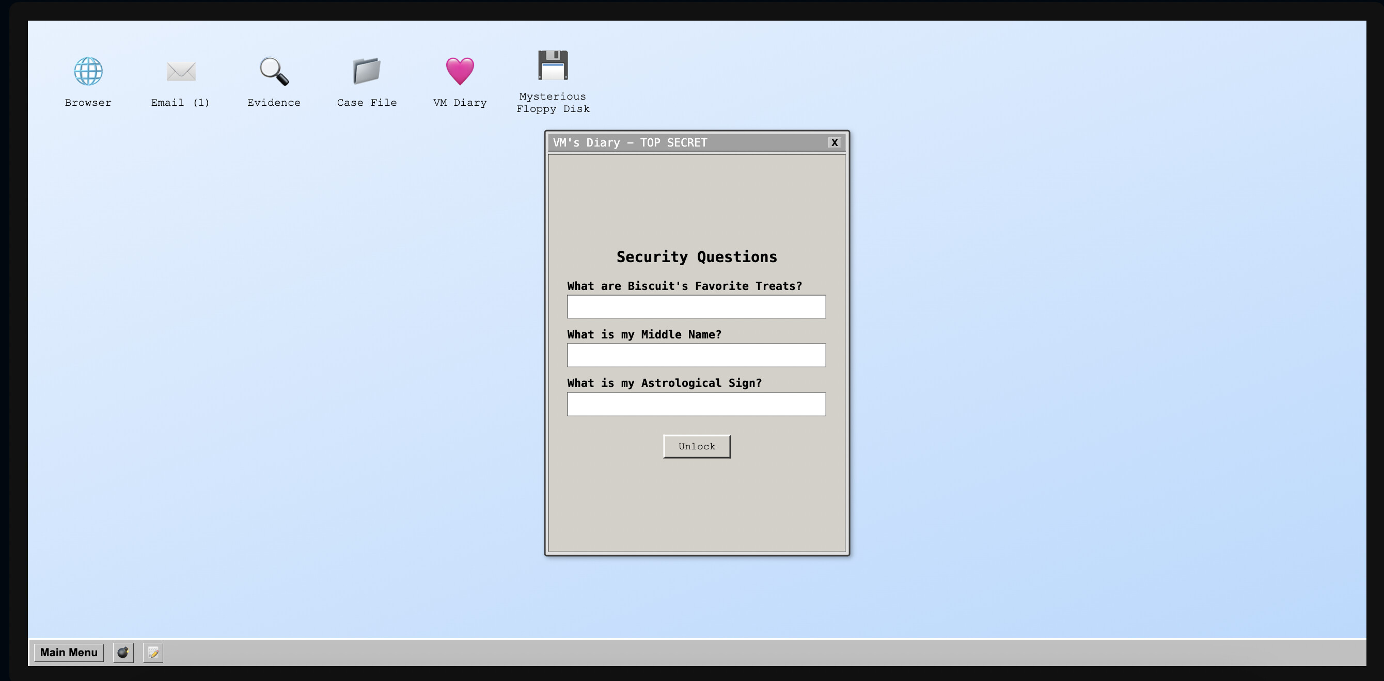1384x681 pixels.
Task: Click the envelope icon above Email label
Action: click(181, 71)
